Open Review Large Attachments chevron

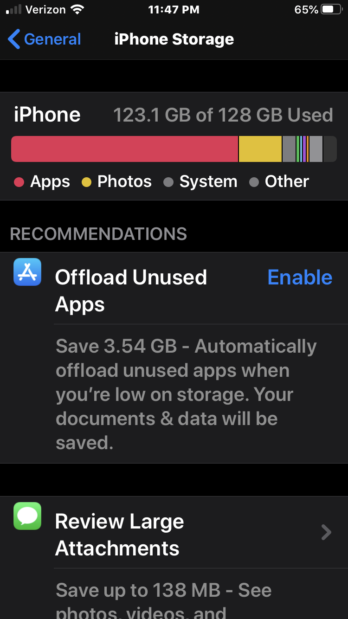[x=326, y=532]
